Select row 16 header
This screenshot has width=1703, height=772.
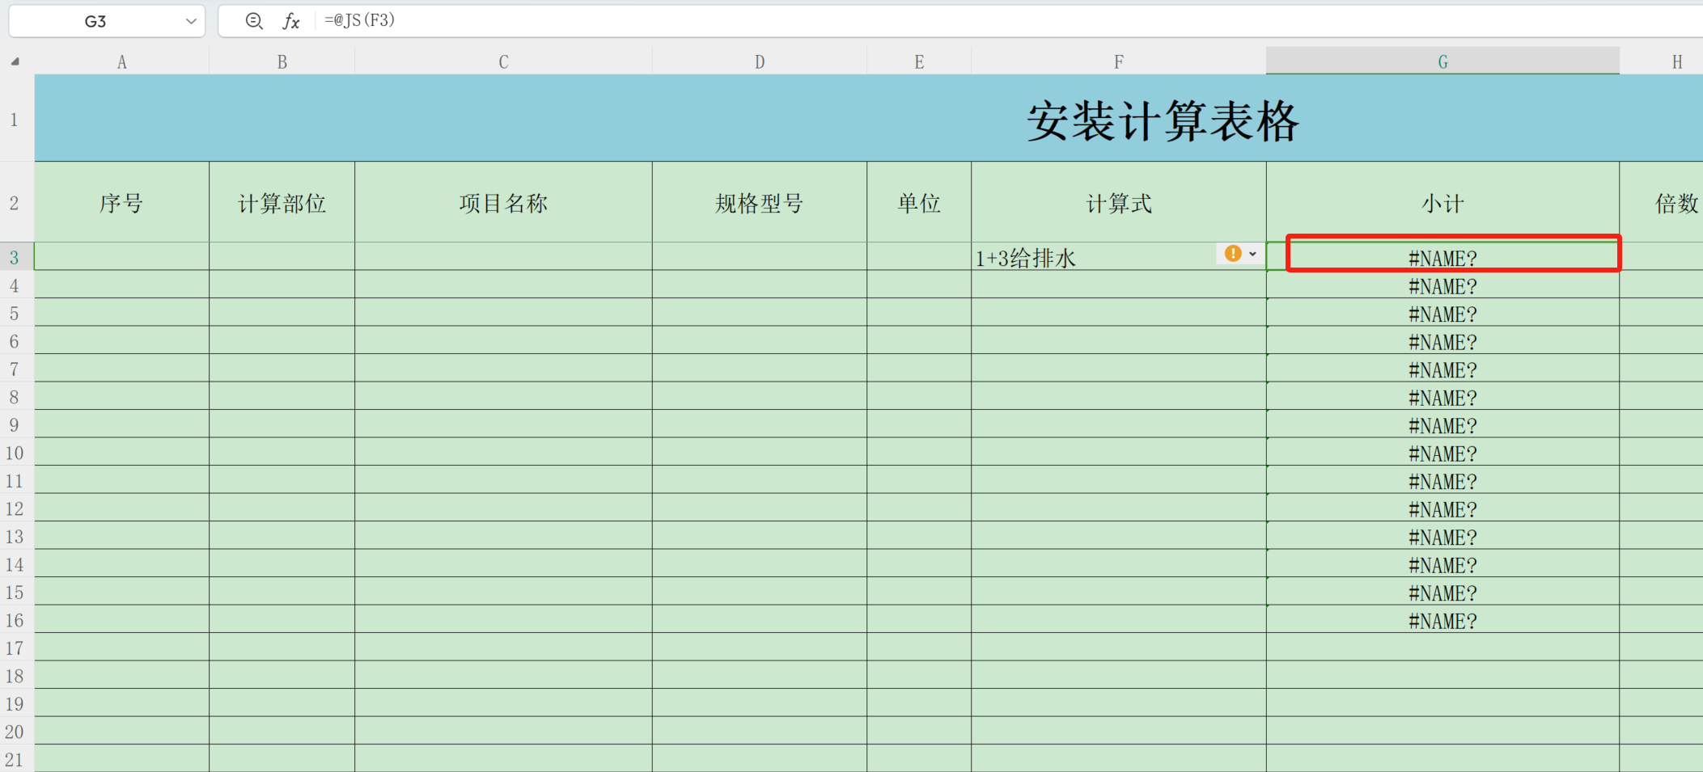[16, 620]
